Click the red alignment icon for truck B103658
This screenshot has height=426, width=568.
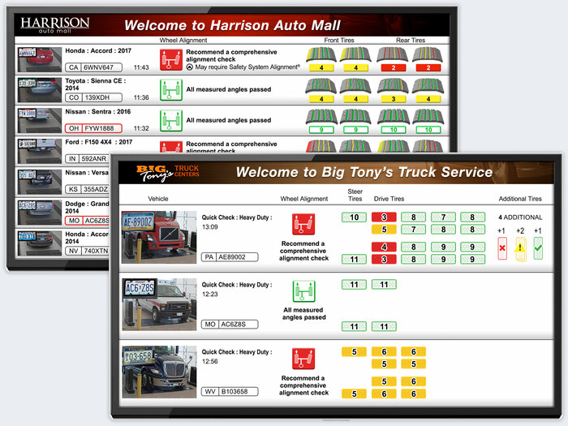pos(303,359)
